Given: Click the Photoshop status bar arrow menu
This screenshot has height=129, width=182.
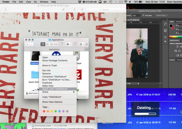Looking at the screenshot, I should [138, 83].
